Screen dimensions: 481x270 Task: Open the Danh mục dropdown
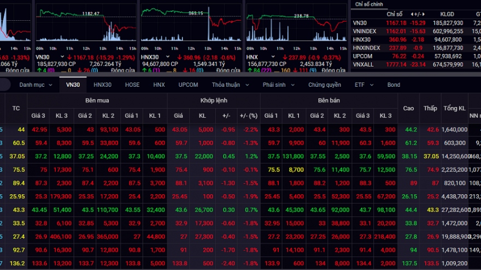[36, 85]
